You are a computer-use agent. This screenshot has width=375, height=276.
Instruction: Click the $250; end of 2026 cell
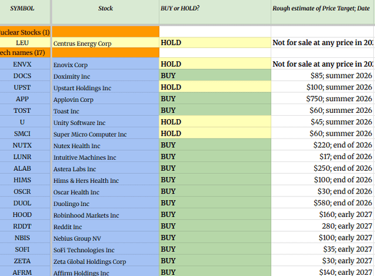pos(323,168)
